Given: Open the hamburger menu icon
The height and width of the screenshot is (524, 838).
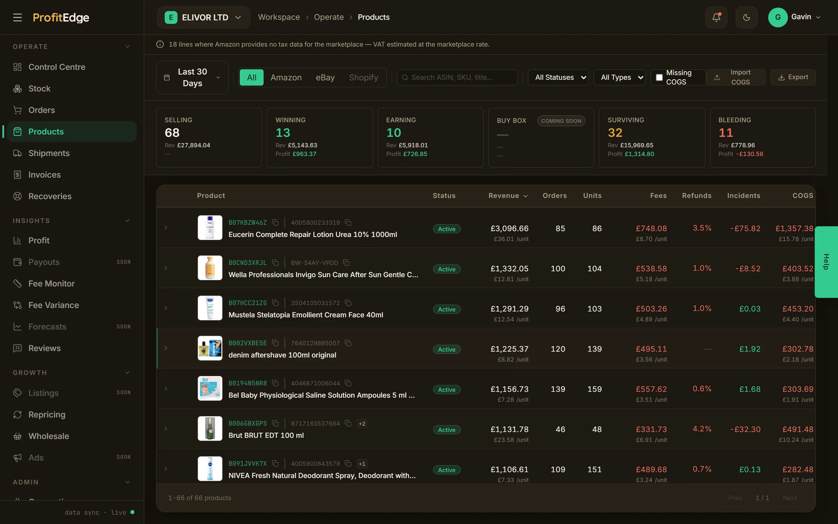Looking at the screenshot, I should pyautogui.click(x=17, y=17).
